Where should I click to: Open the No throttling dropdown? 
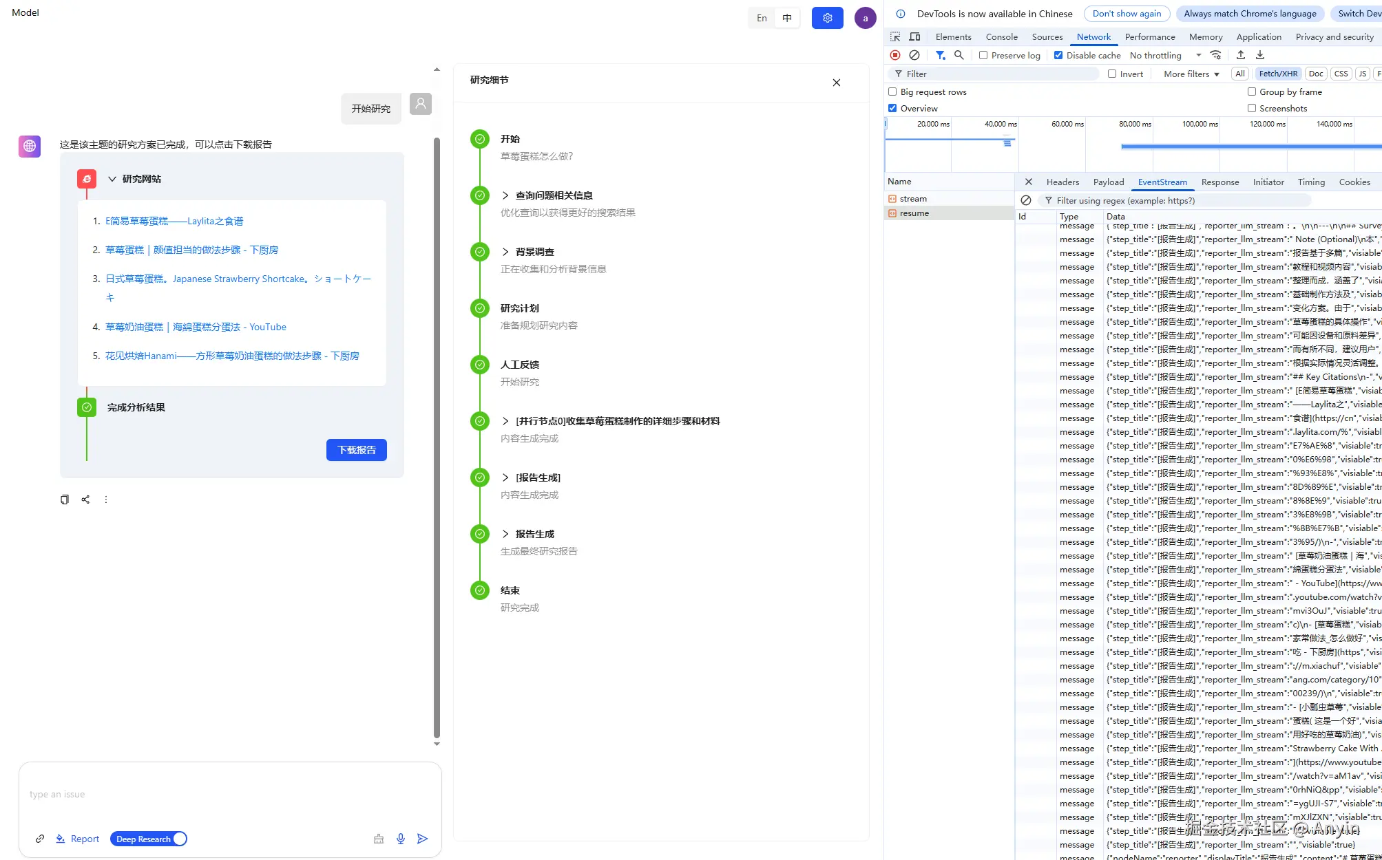pyautogui.click(x=1165, y=55)
